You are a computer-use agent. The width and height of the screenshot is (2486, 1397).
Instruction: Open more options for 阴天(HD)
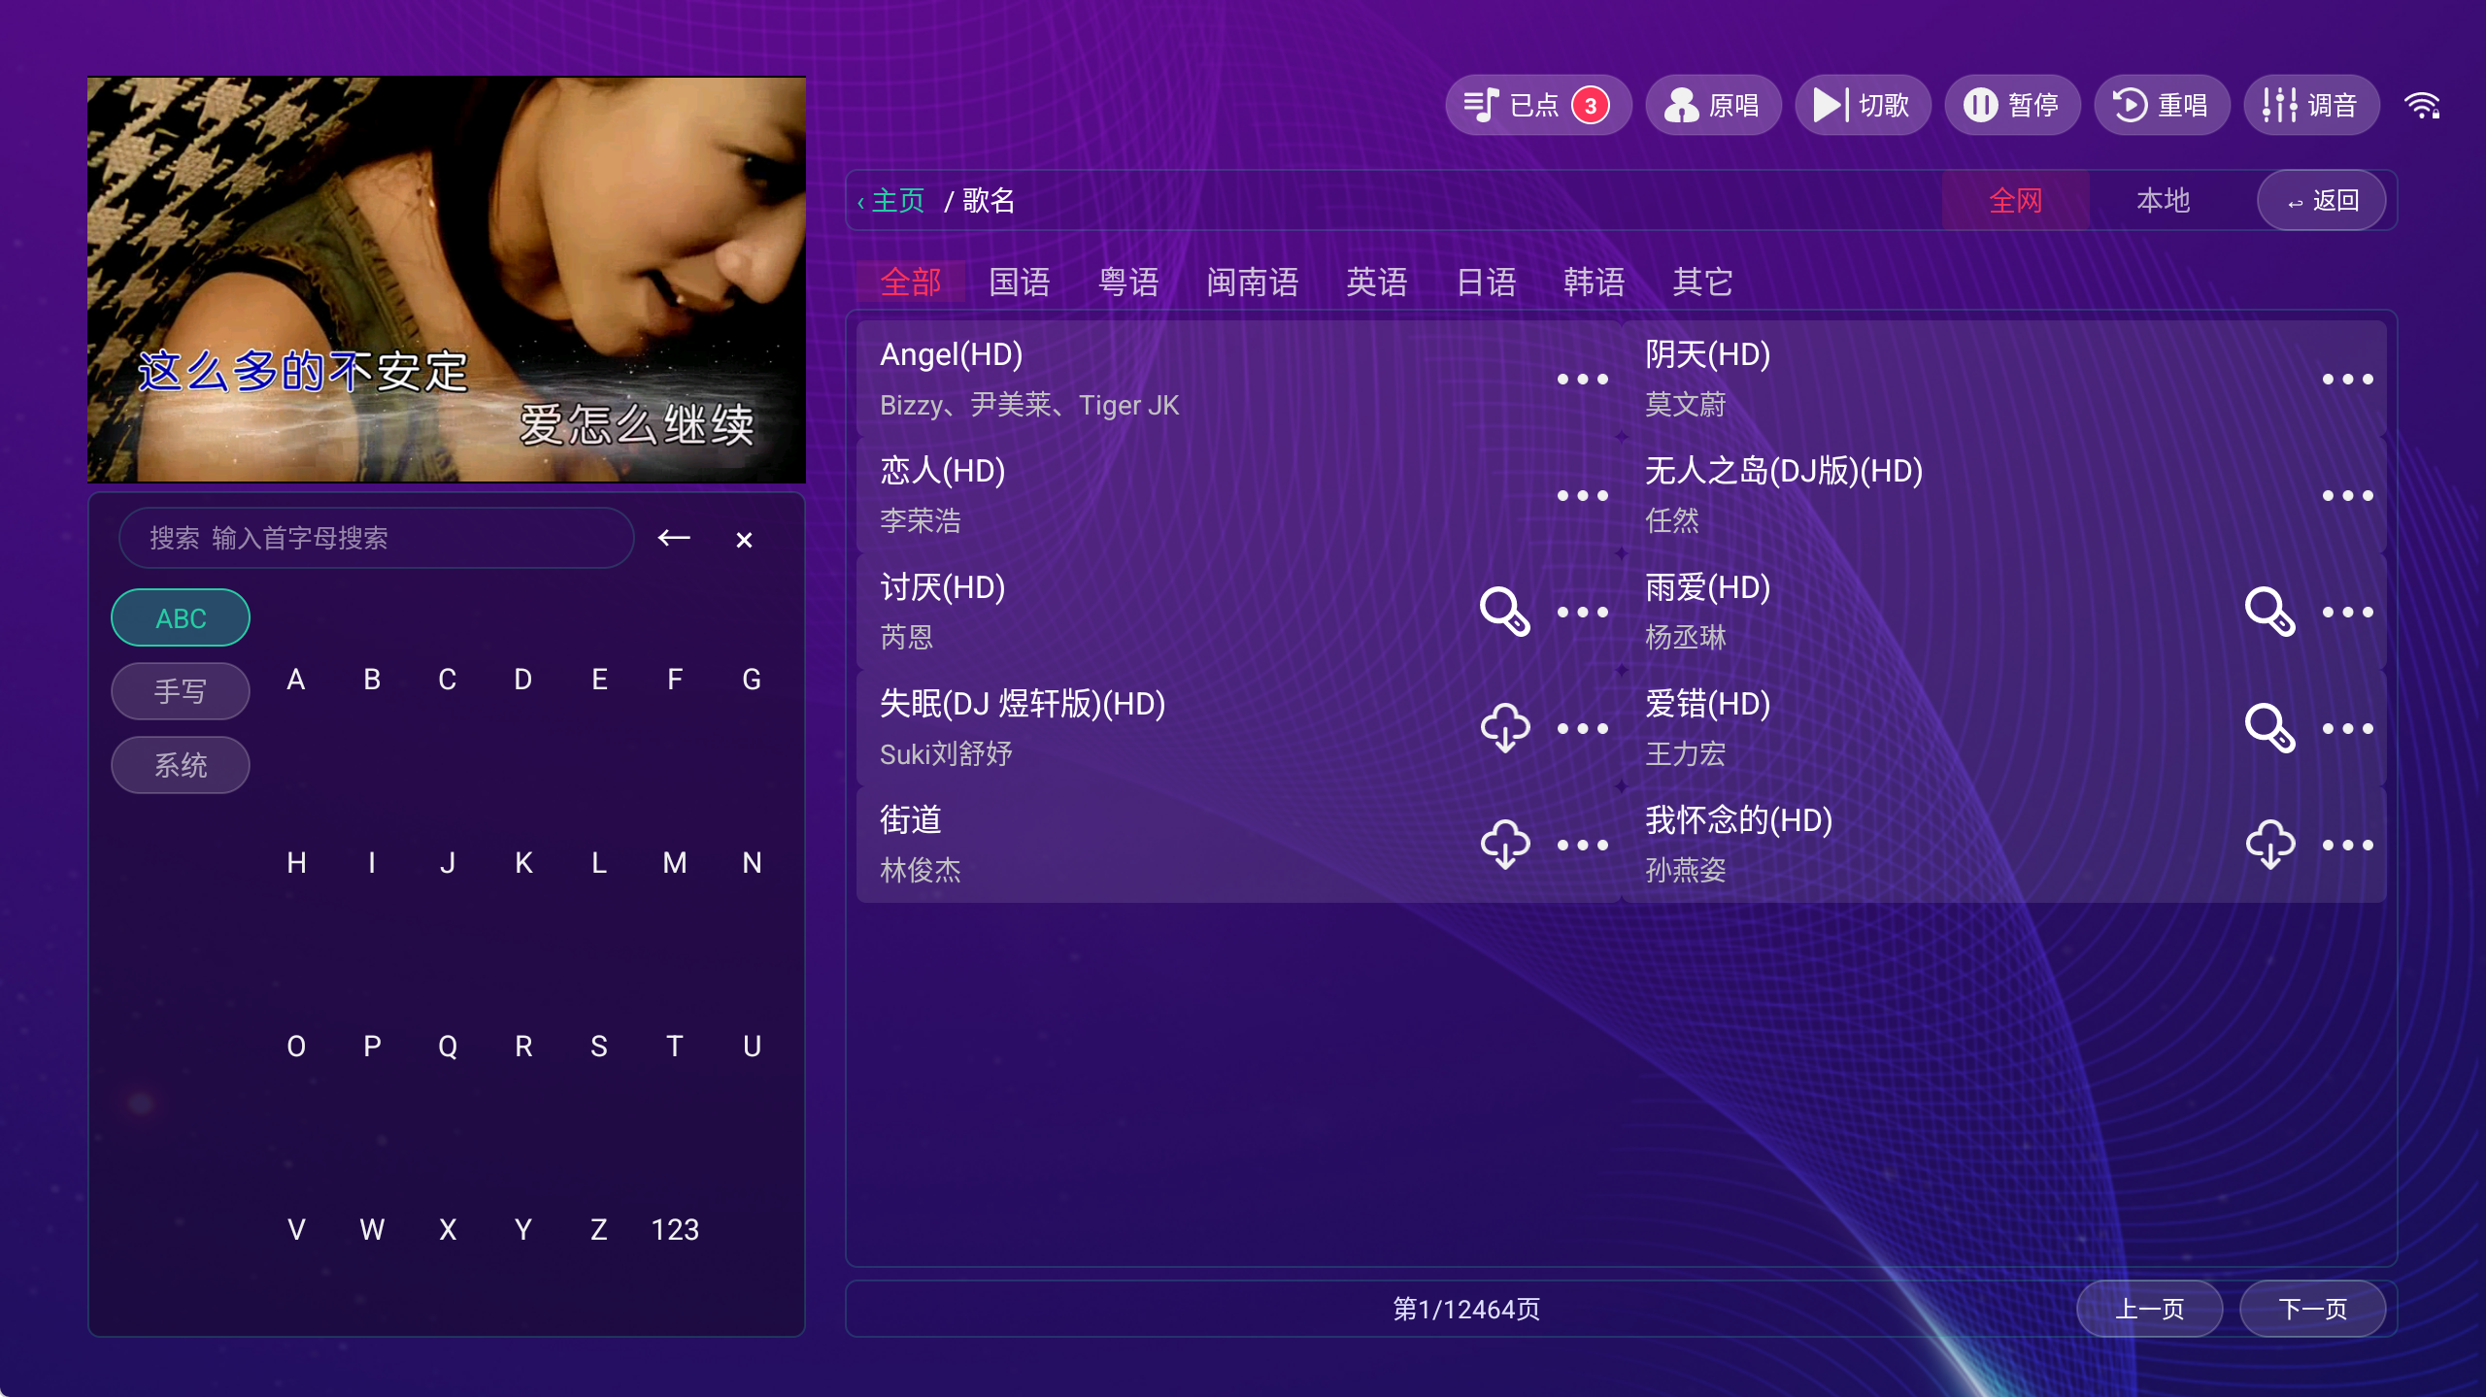(x=2348, y=380)
